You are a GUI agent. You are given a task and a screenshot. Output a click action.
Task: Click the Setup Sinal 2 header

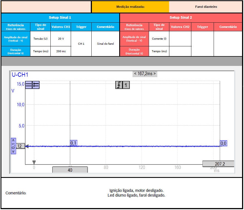tap(181, 18)
